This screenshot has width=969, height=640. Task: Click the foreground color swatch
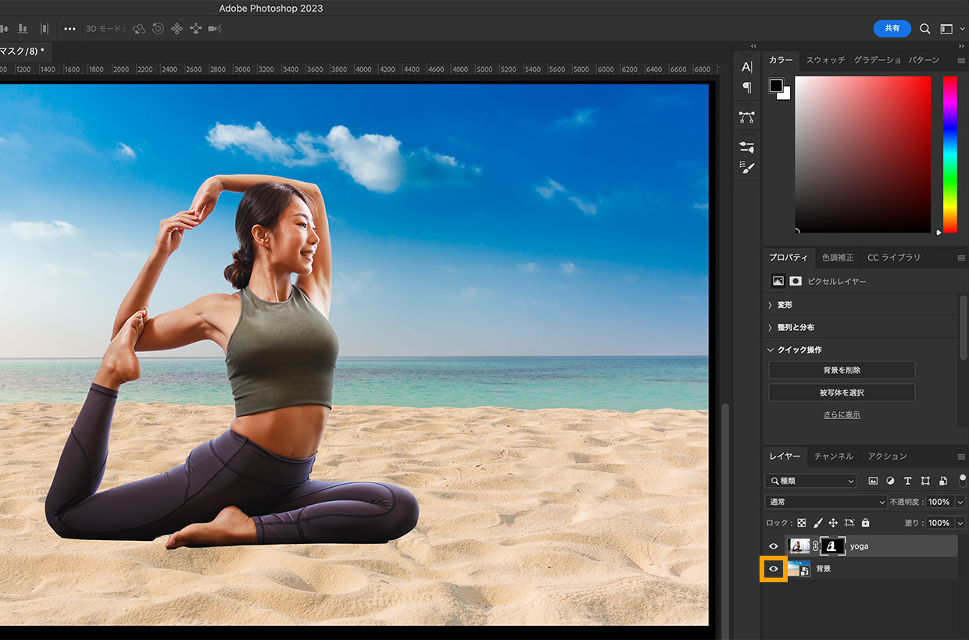776,86
